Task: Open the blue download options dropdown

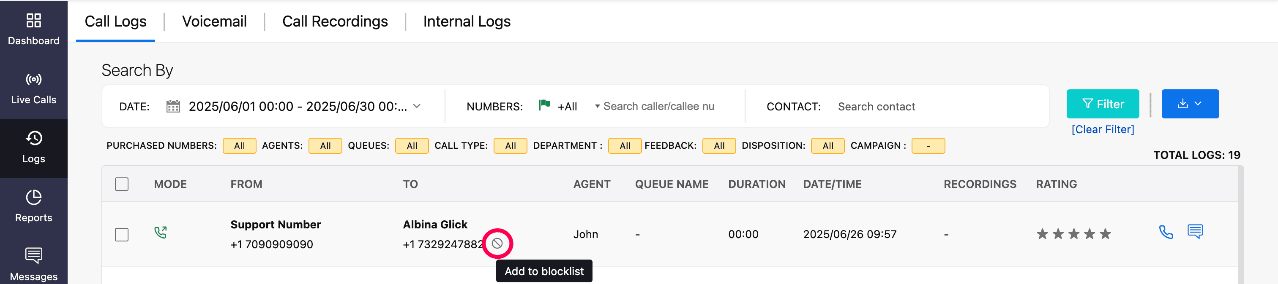Action: [1190, 104]
